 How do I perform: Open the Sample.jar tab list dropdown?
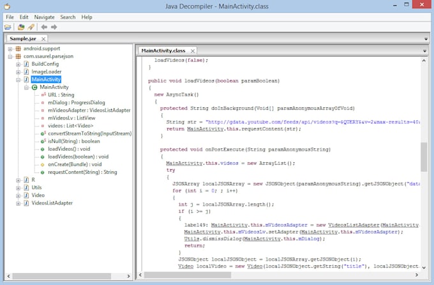tap(426, 39)
